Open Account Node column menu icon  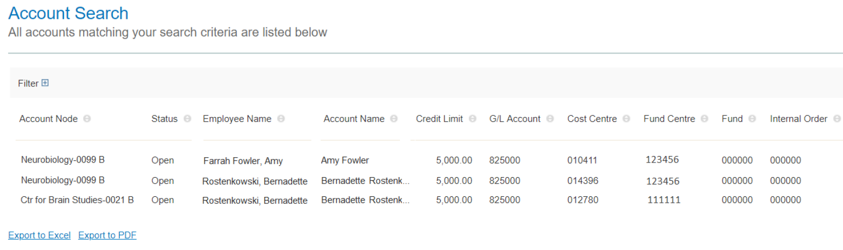tap(87, 119)
